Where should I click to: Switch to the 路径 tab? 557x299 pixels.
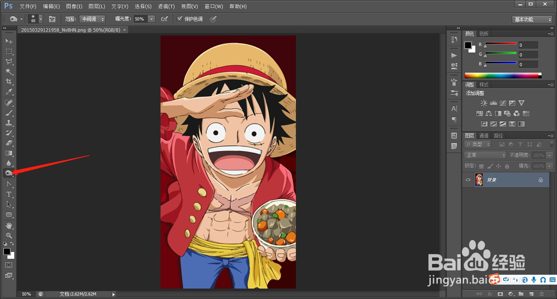(499, 136)
